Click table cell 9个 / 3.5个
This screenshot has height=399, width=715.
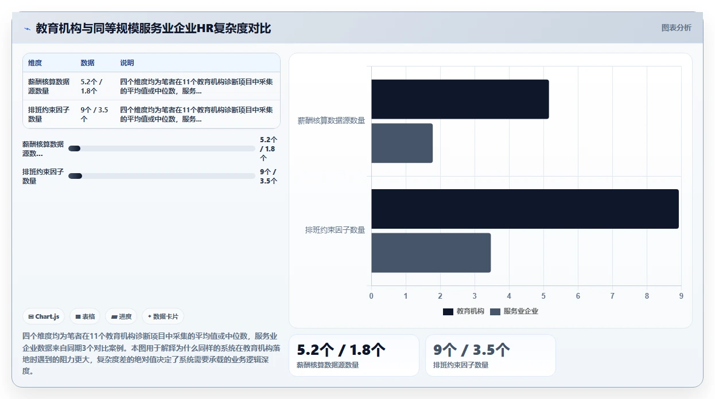[x=95, y=114]
